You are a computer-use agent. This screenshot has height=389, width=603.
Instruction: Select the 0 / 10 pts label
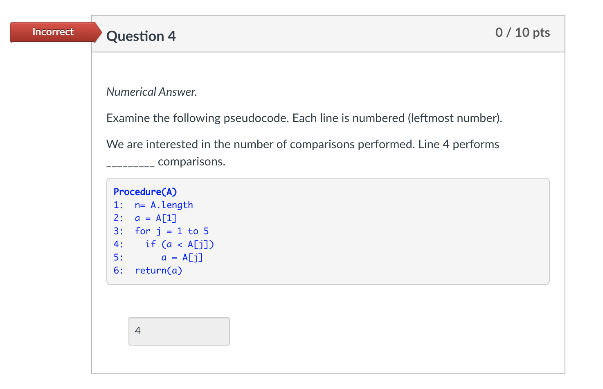tap(522, 32)
